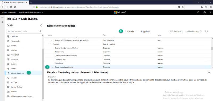The width and height of the screenshot is (213, 101).
Task: Collapse the Détails panel chevron
Action: click(209, 72)
